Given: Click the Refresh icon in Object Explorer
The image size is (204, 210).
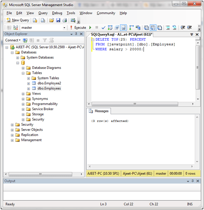Looking at the screenshot, I should pos(51,40).
